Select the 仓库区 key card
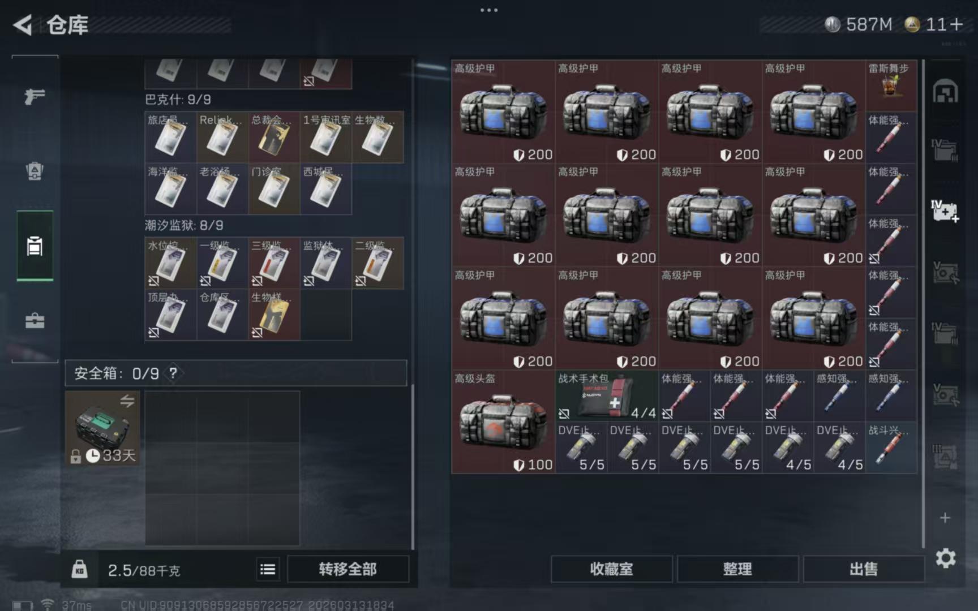 (222, 315)
